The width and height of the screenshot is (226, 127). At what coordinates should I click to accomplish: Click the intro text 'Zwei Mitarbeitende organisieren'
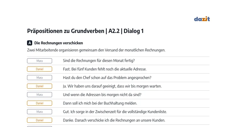[x=96, y=50]
